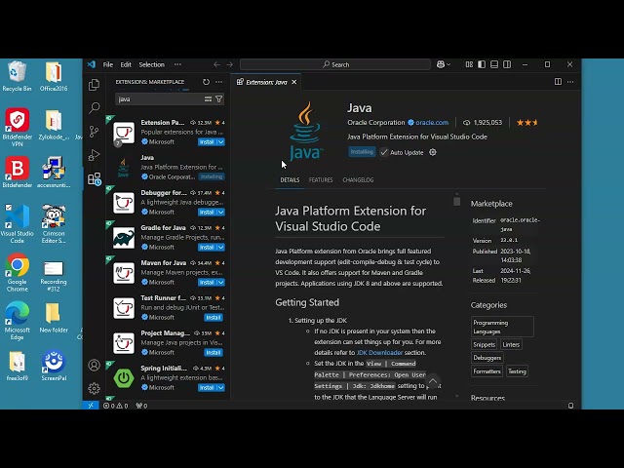
Task: Select the Linters category tag
Action: [x=511, y=344]
